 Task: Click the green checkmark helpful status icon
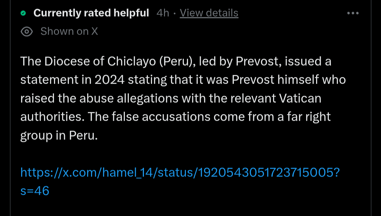23,13
